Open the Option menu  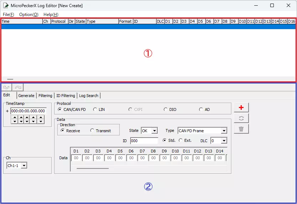(29, 15)
